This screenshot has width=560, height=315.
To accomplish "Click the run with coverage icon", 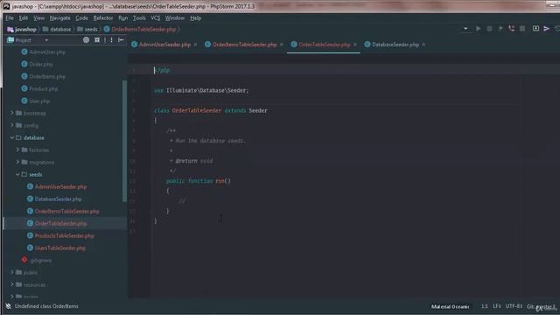I will (500, 29).
